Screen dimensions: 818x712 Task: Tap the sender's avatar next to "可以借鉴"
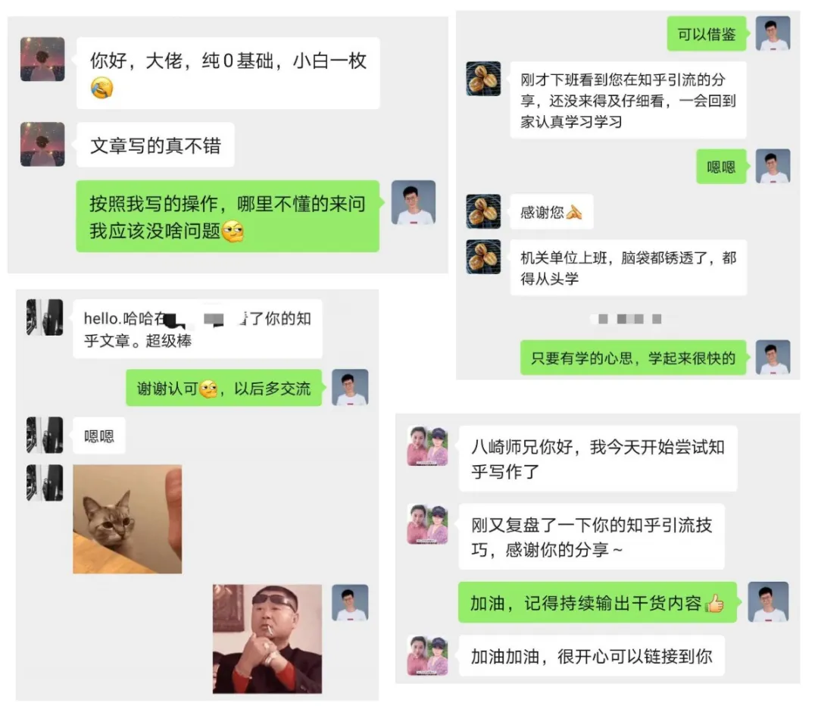[x=773, y=33]
